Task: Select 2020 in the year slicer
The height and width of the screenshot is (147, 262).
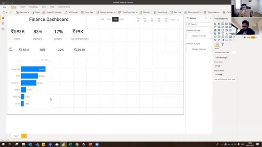Action: [x=115, y=19]
